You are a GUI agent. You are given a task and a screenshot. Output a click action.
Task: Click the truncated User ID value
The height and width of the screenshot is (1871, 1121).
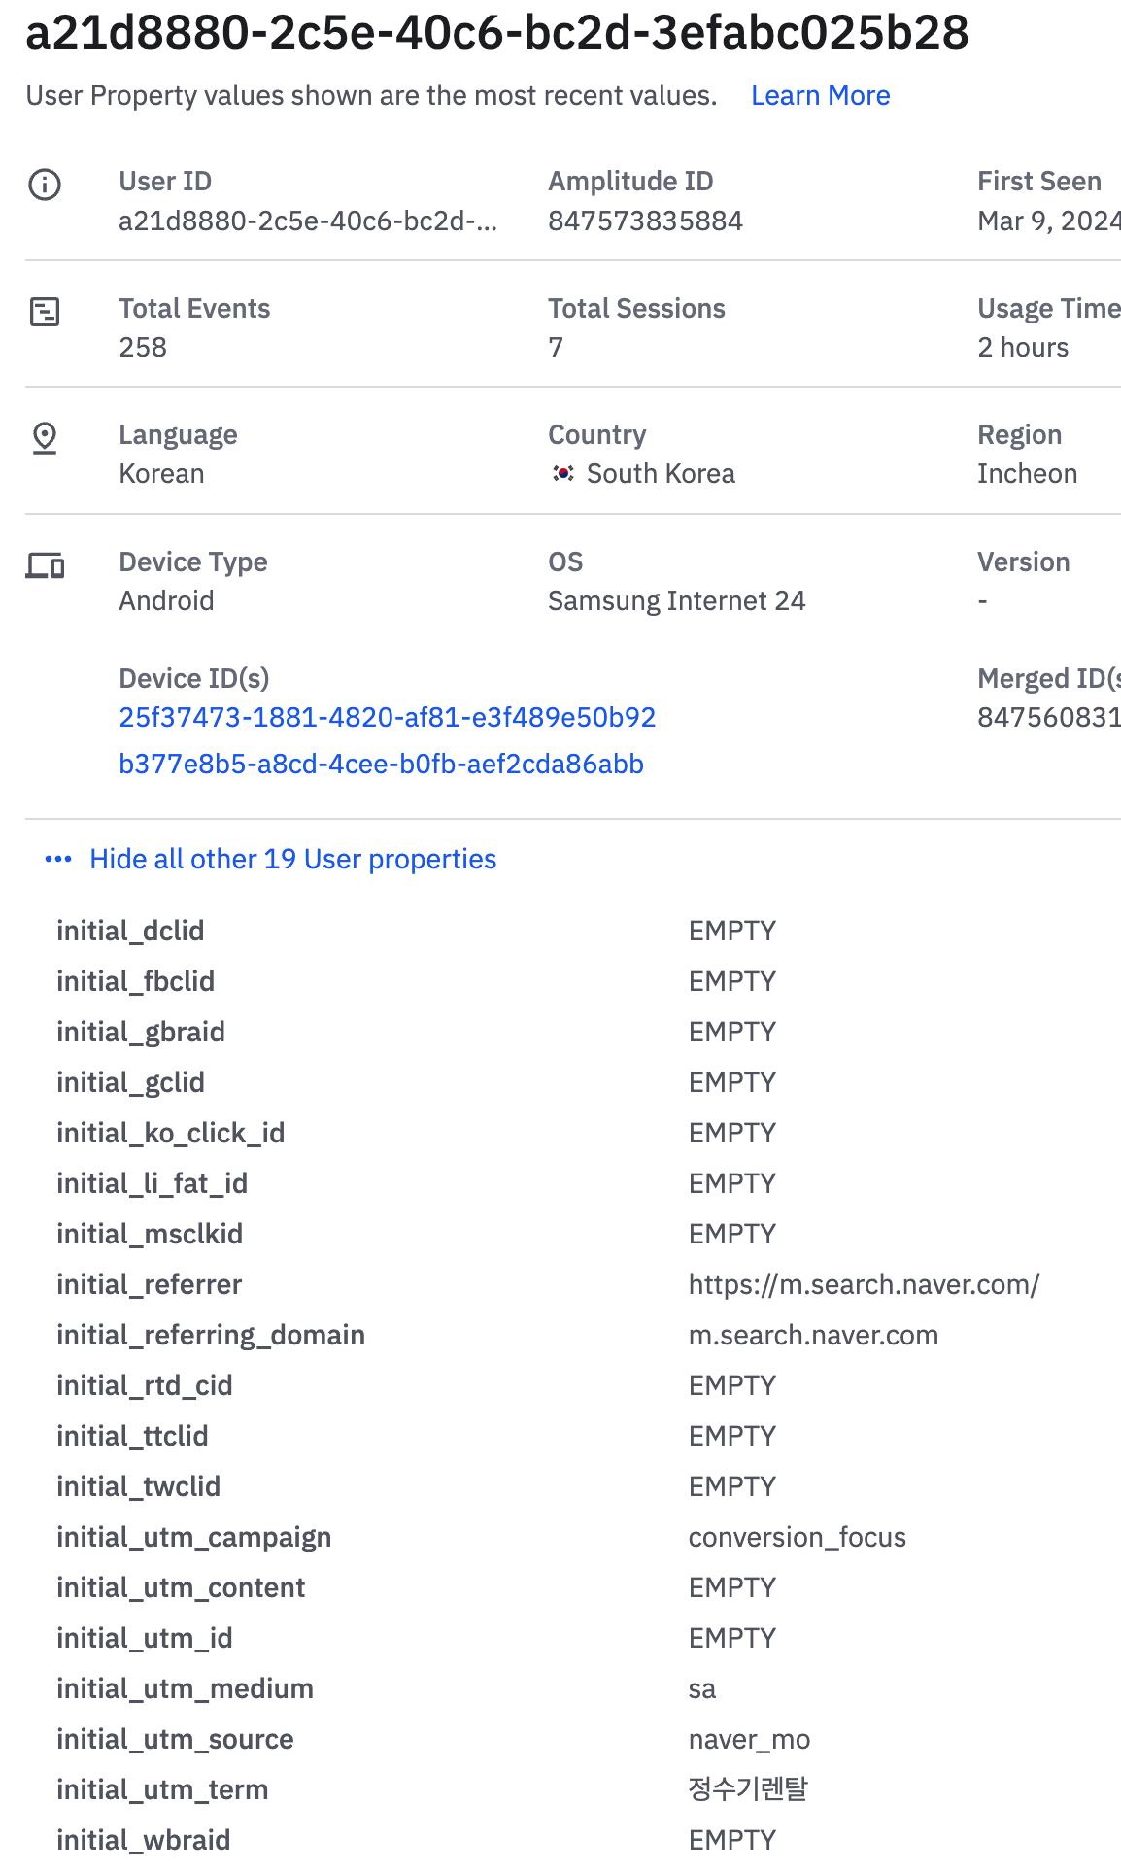point(307,221)
